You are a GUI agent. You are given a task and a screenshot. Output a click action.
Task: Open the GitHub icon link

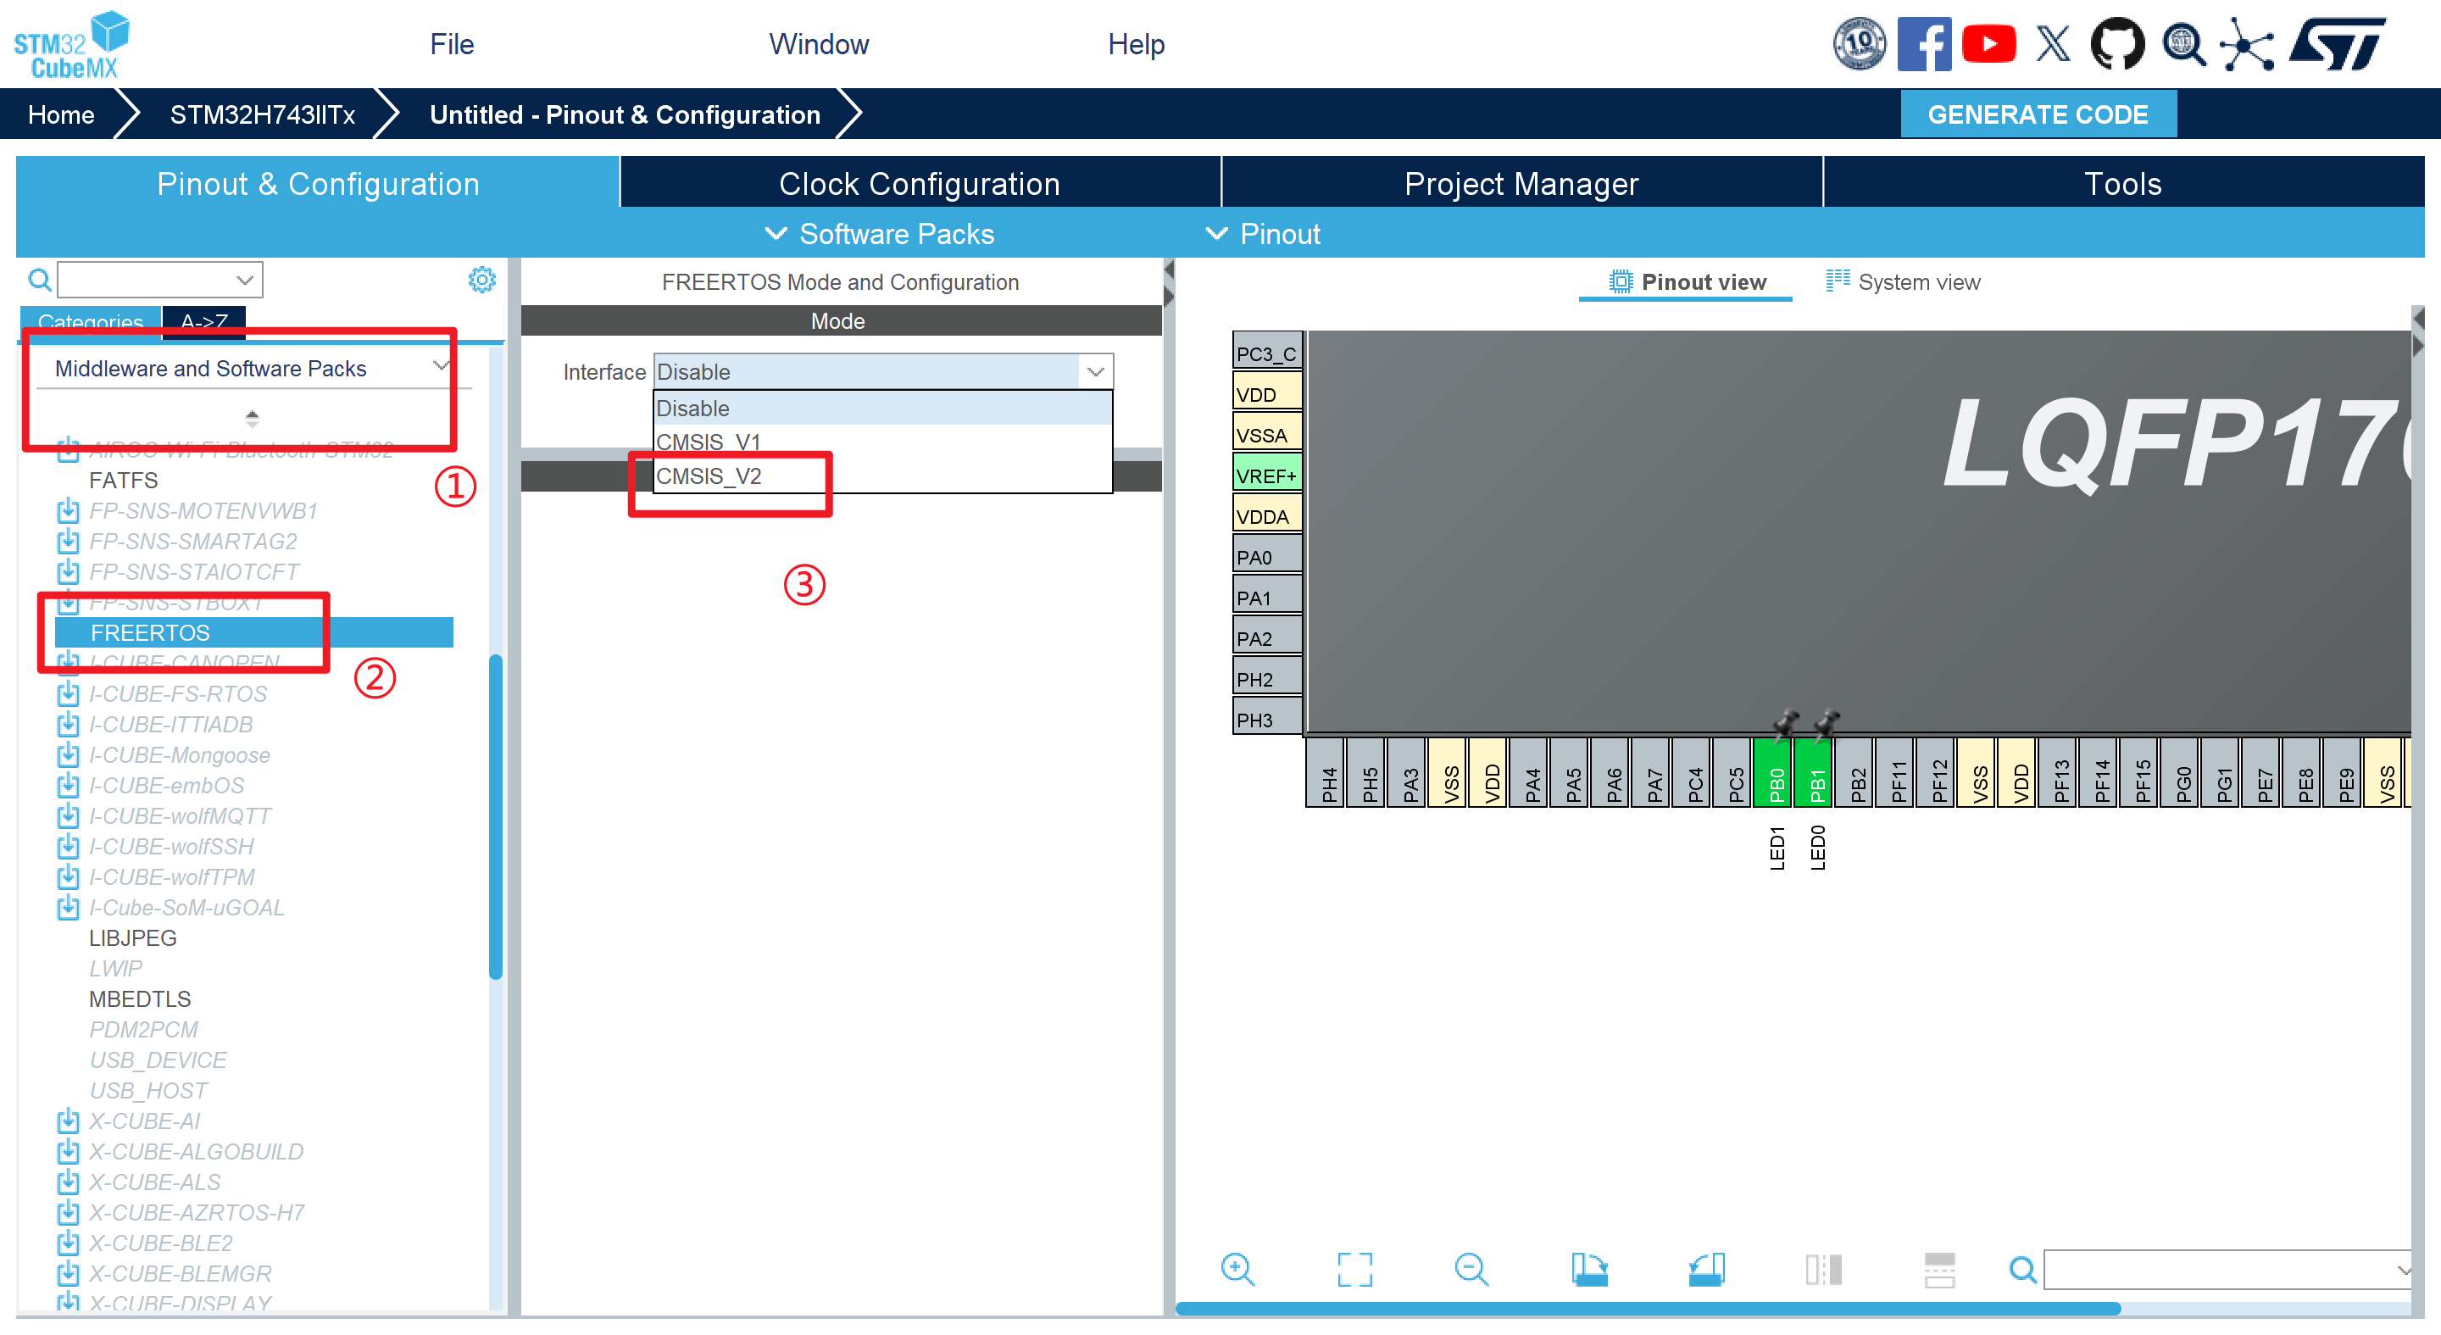tap(2117, 43)
